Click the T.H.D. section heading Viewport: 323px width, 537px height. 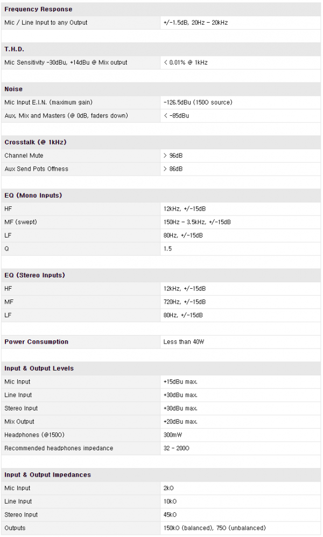pyautogui.click(x=15, y=49)
